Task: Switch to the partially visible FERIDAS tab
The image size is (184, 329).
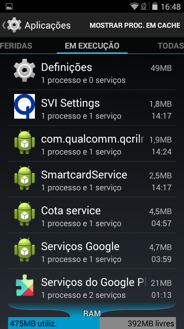Action: click(x=16, y=45)
